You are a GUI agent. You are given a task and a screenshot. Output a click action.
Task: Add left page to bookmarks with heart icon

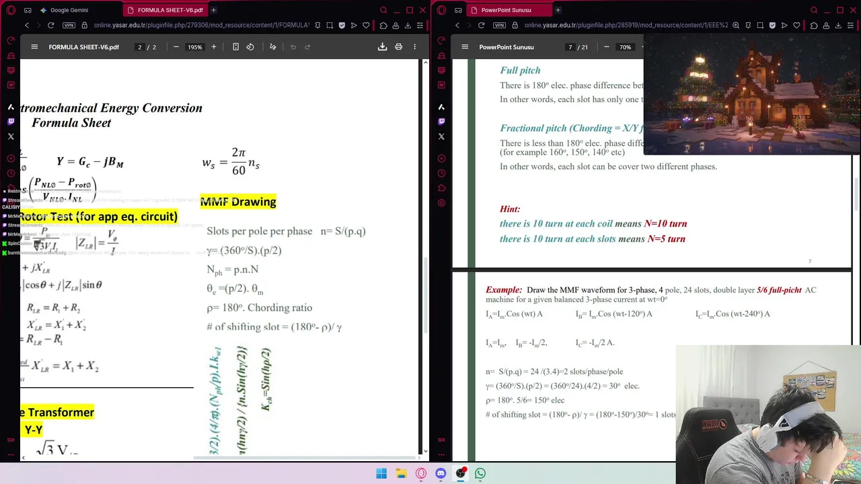pyautogui.click(x=366, y=26)
